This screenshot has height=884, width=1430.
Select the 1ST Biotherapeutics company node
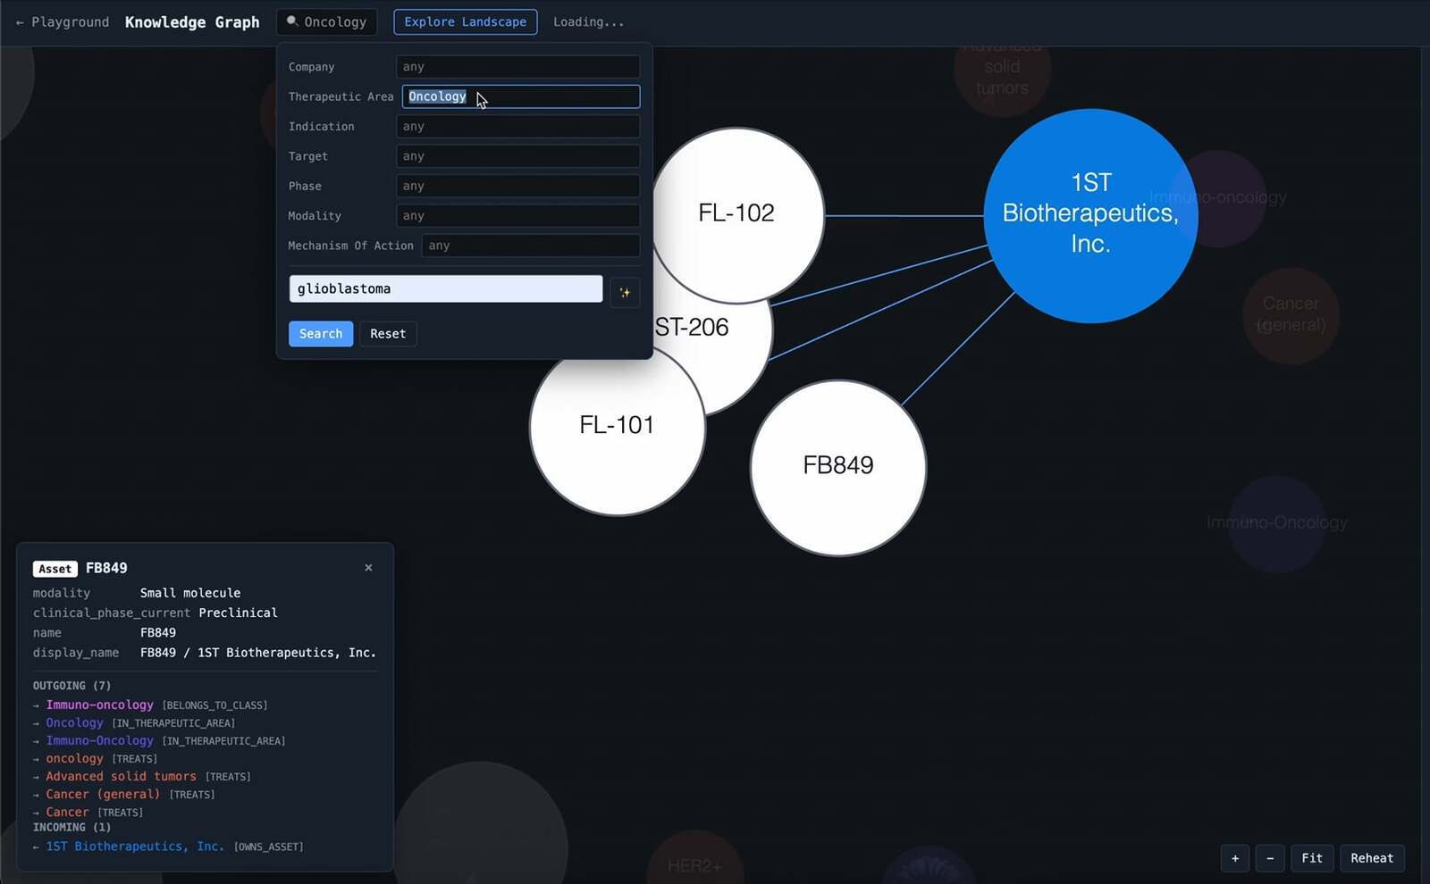(x=1089, y=214)
